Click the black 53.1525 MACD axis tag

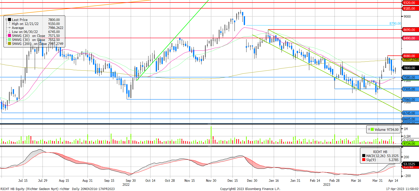point(410,164)
